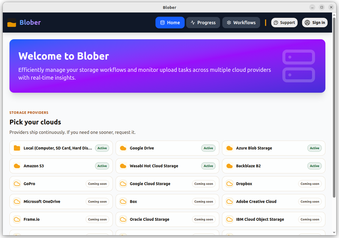Screen dimensions: 339x238
Task: Click the Google Drive cloud icon
Action: 123,148
